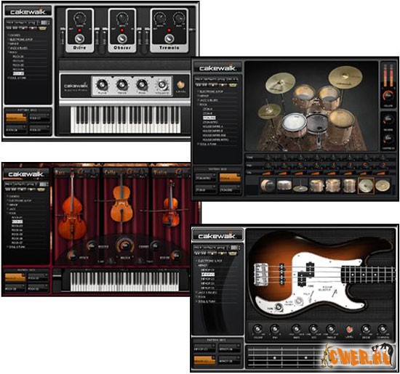Click the Pan knob in the Bass Guitar window
400x374 pixels.
point(274,329)
